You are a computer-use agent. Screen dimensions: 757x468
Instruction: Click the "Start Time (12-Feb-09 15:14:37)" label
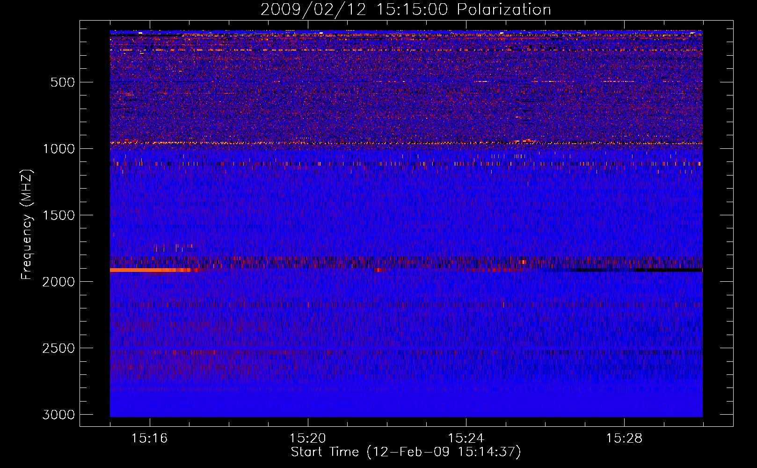406,452
